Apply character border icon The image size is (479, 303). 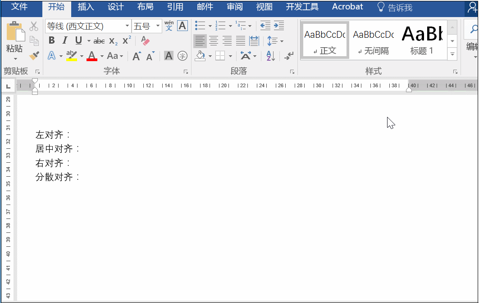[x=182, y=26]
